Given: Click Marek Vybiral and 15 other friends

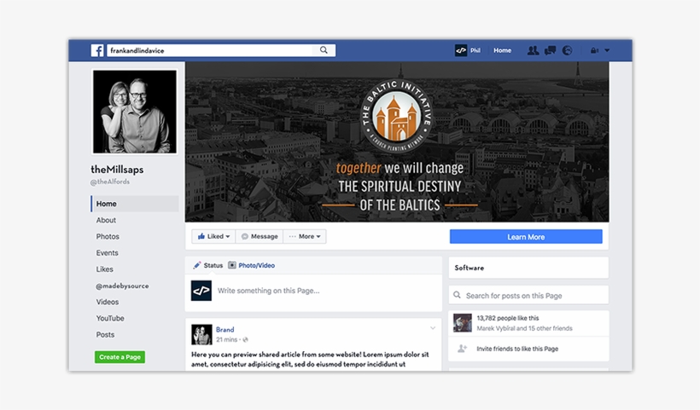Looking at the screenshot, I should [524, 328].
